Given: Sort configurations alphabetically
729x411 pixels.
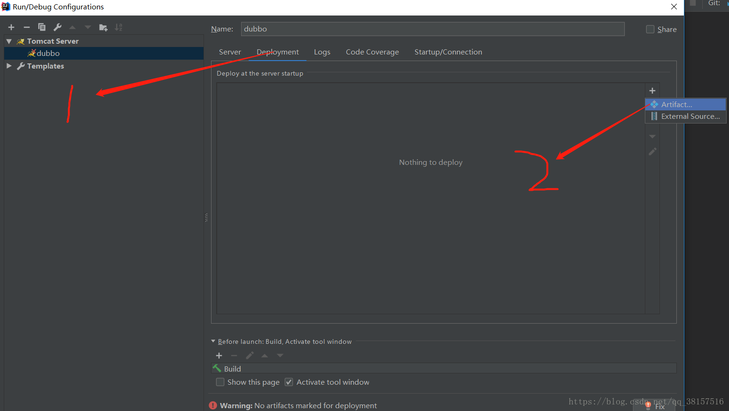Looking at the screenshot, I should [x=118, y=27].
